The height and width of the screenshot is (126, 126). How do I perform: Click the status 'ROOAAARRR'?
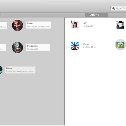(x=32, y=49)
